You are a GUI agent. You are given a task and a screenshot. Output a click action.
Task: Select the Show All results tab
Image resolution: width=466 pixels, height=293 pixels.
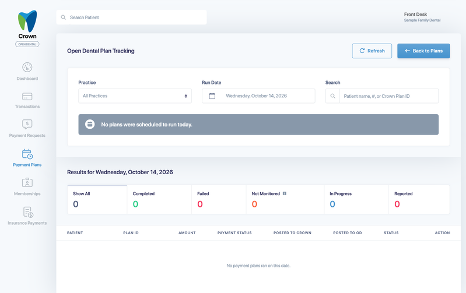(x=97, y=199)
